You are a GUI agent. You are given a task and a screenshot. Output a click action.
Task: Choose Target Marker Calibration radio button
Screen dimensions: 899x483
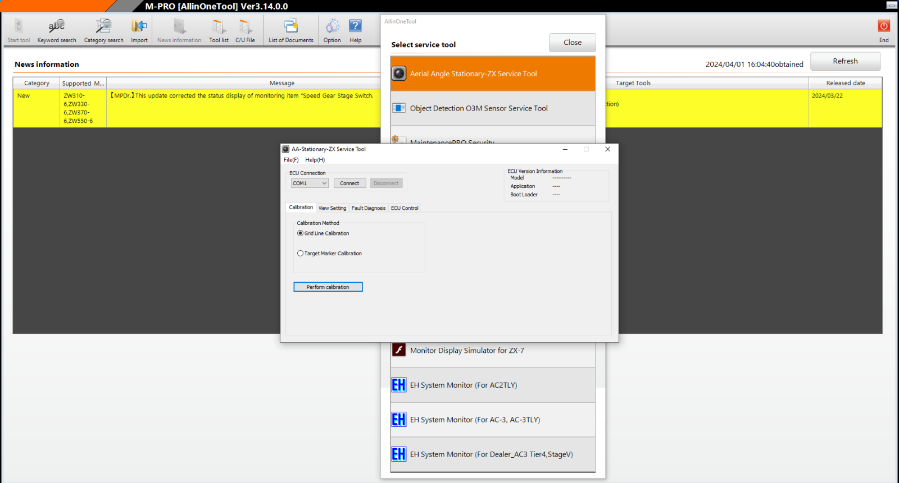300,254
